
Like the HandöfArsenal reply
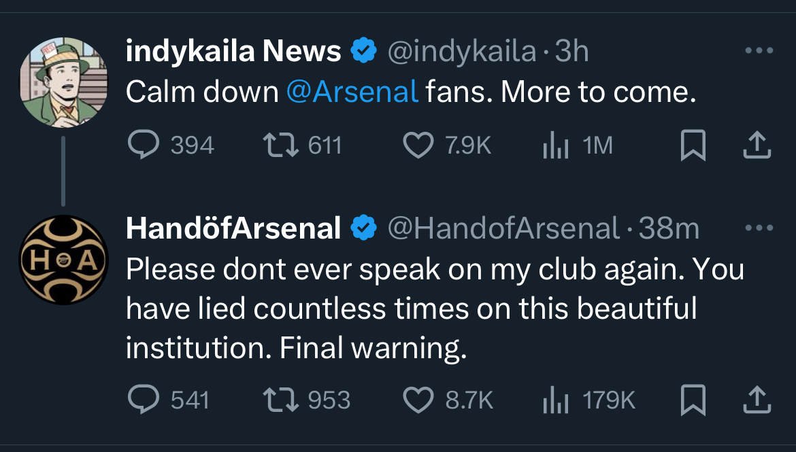click(418, 400)
